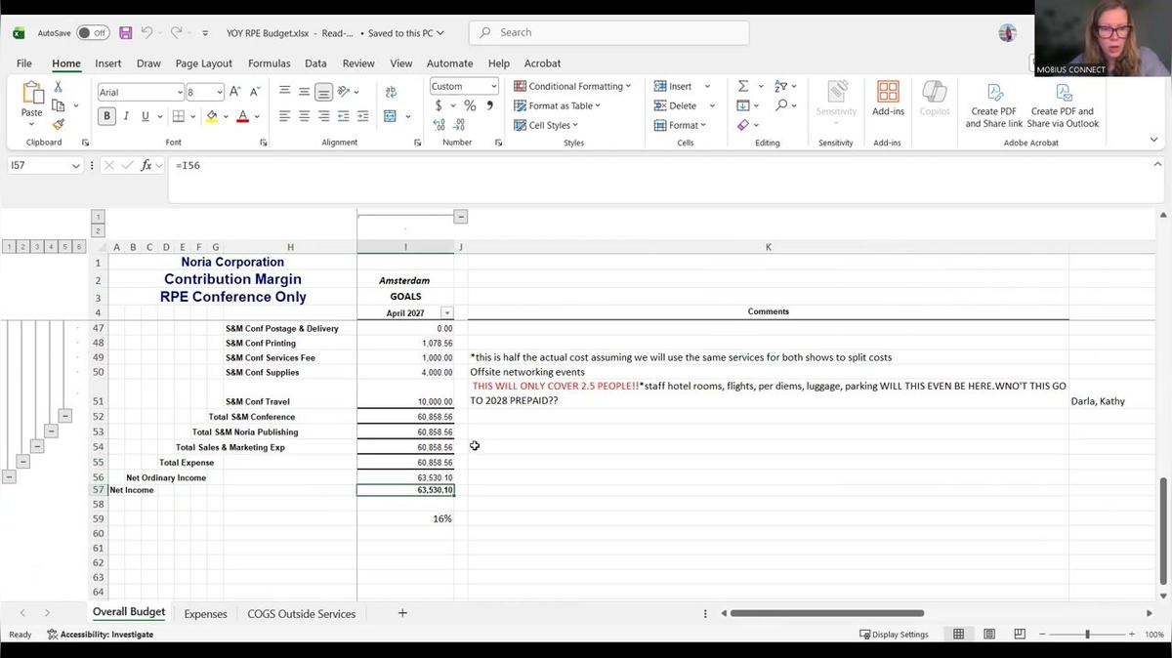The image size is (1172, 658).
Task: Toggle the AutoSave switch
Action: pos(93,33)
